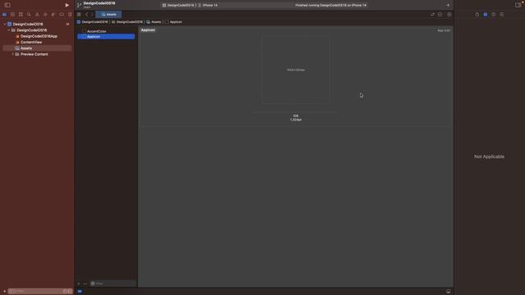
Task: Add new asset with plus button
Action: 79,284
